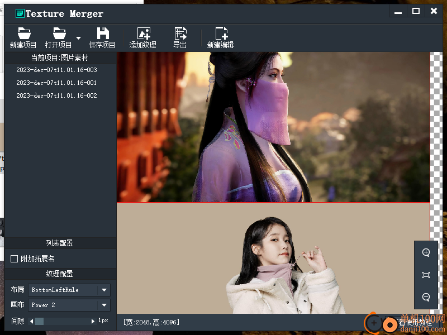Click the 纹理配置 section header
This screenshot has width=447, height=335.
(60, 274)
